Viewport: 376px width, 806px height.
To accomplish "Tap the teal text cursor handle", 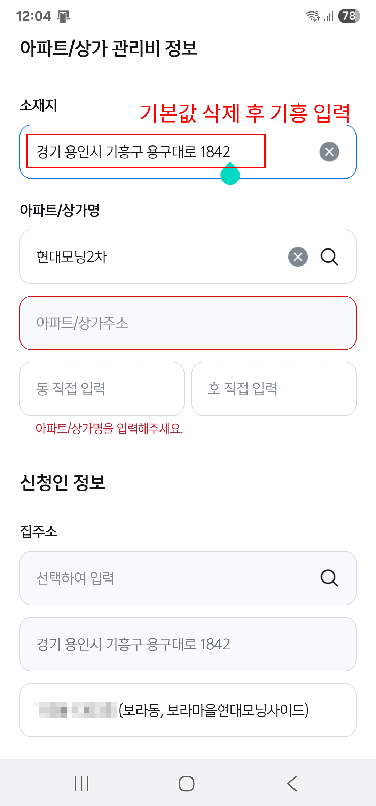I will coord(230,175).
